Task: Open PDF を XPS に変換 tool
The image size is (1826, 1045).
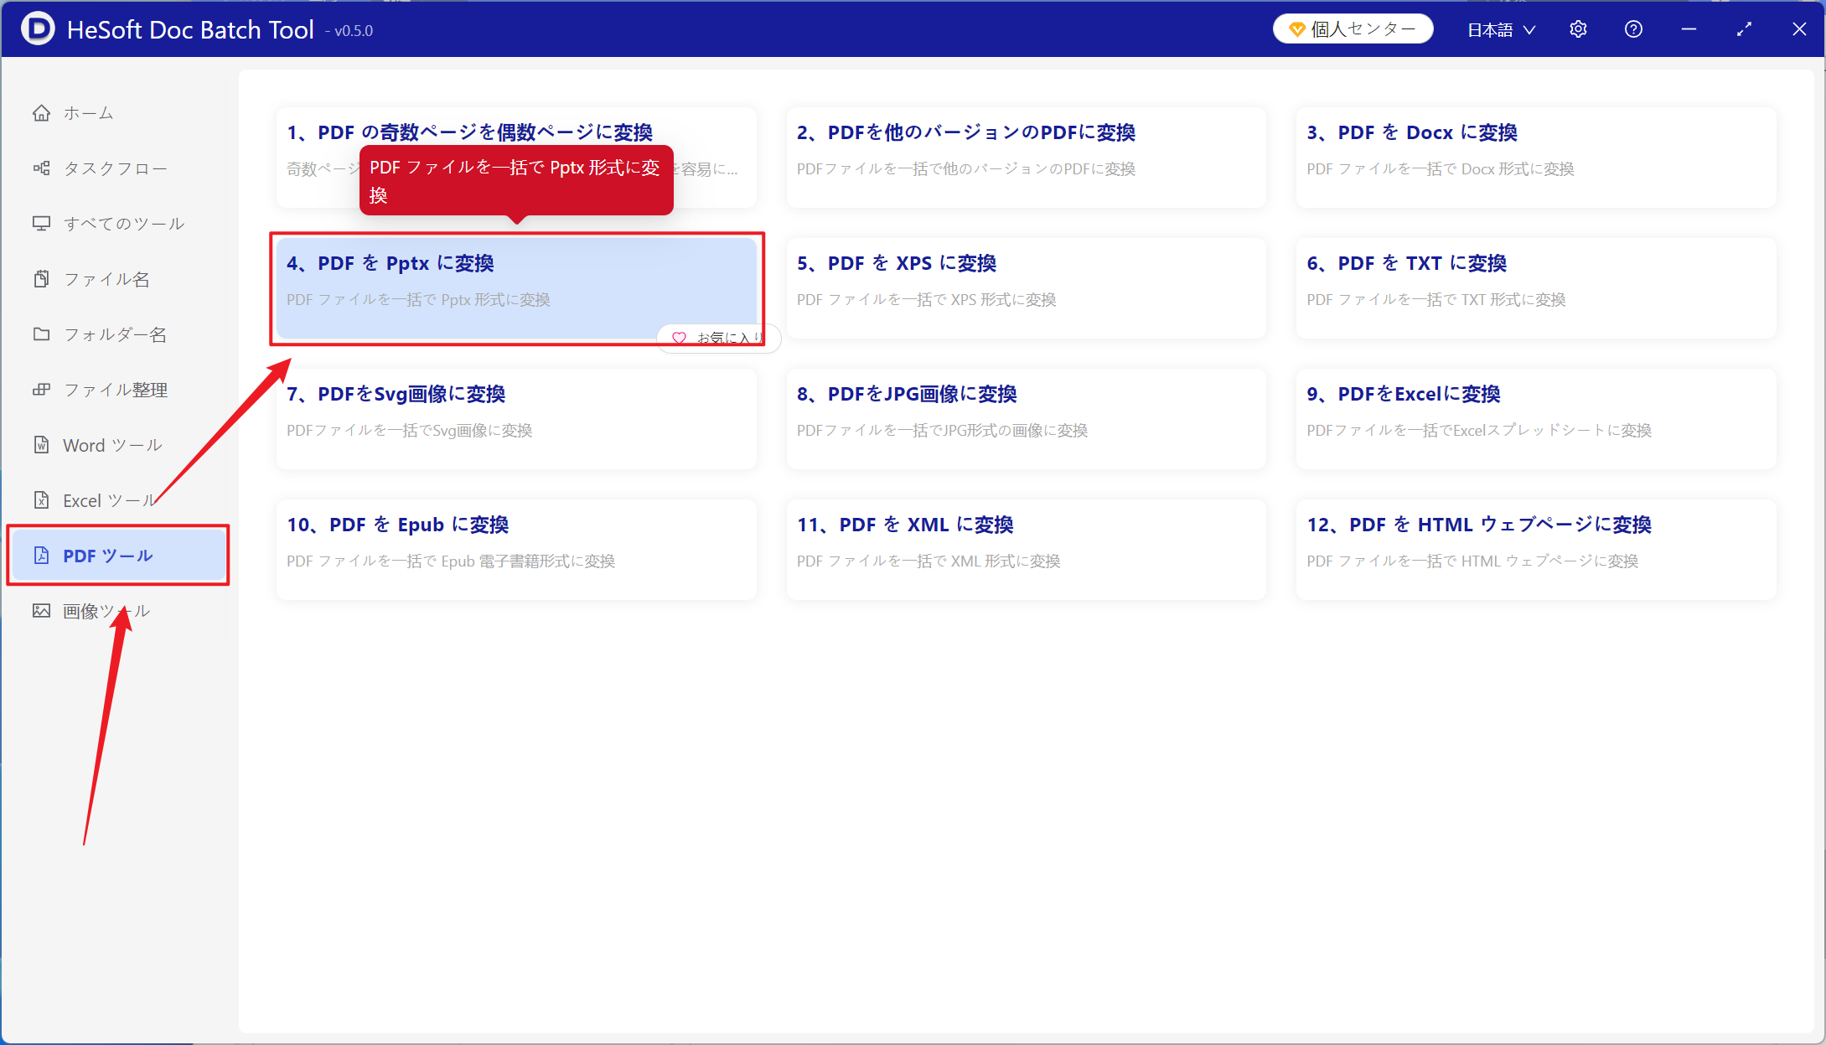Action: click(x=1026, y=288)
